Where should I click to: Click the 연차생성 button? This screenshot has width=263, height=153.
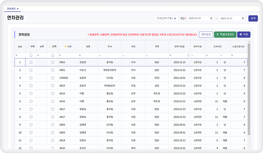pos(206,34)
